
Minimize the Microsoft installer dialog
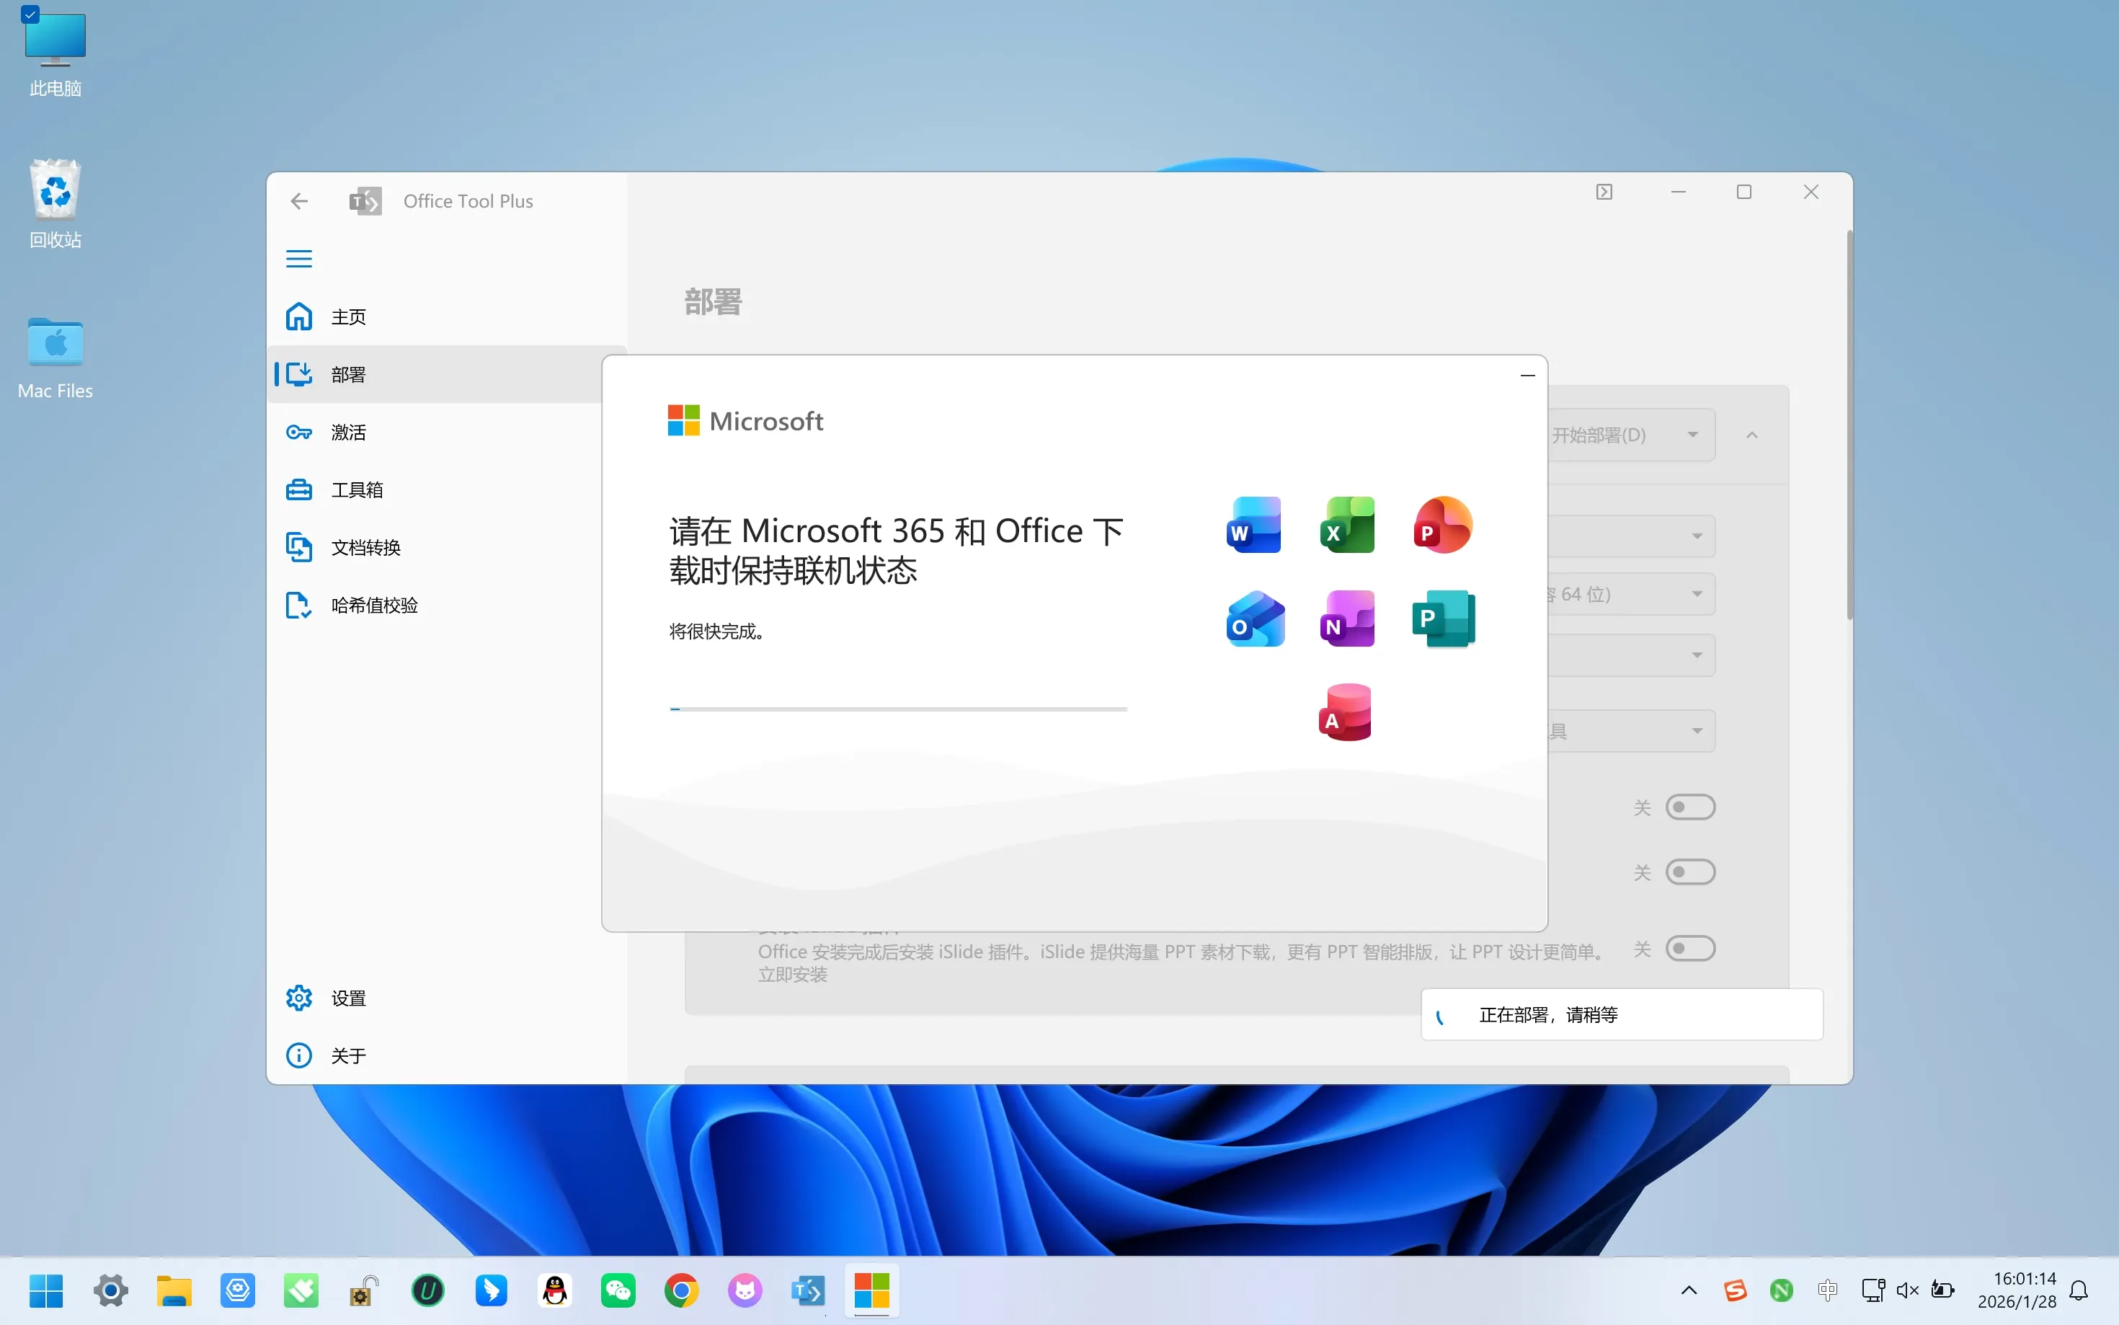pyautogui.click(x=1528, y=375)
